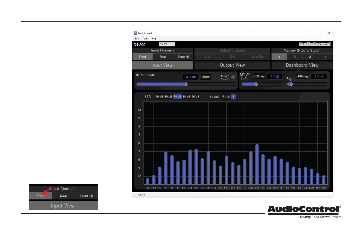The image size is (363, 235).
Task: Close the AudioControl window
Action: 329,33
